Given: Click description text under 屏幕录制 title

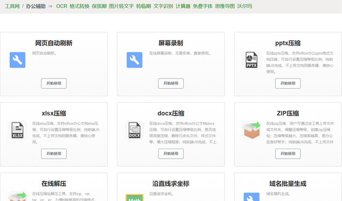Looking at the screenshot, I should click(x=180, y=53).
